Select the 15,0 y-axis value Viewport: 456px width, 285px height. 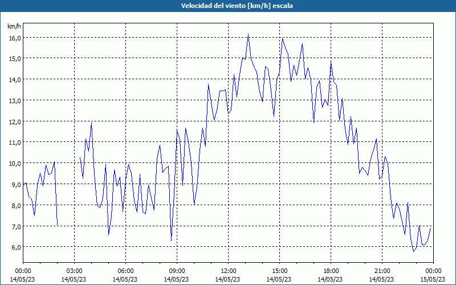coord(15,59)
